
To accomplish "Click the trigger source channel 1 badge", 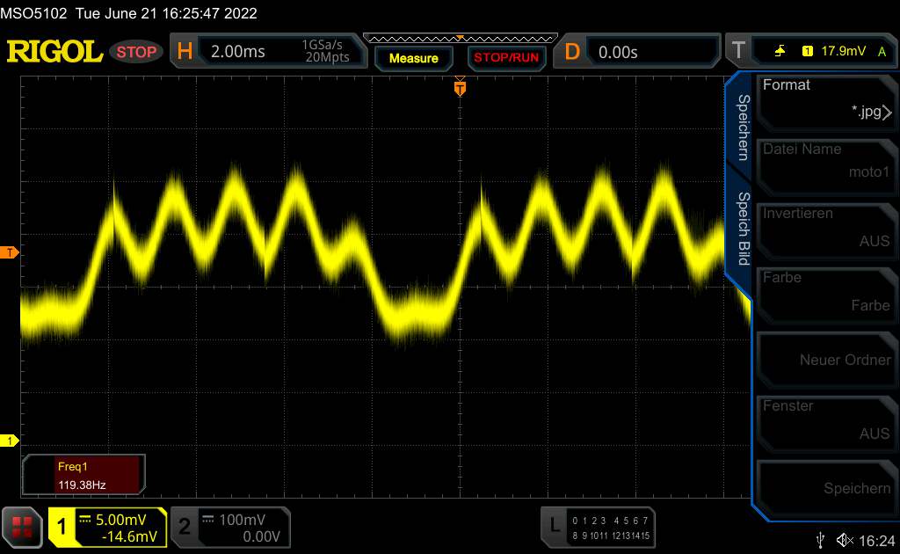I will click(807, 51).
